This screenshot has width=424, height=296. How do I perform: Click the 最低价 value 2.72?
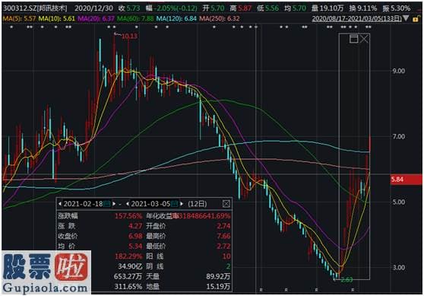(x=223, y=246)
